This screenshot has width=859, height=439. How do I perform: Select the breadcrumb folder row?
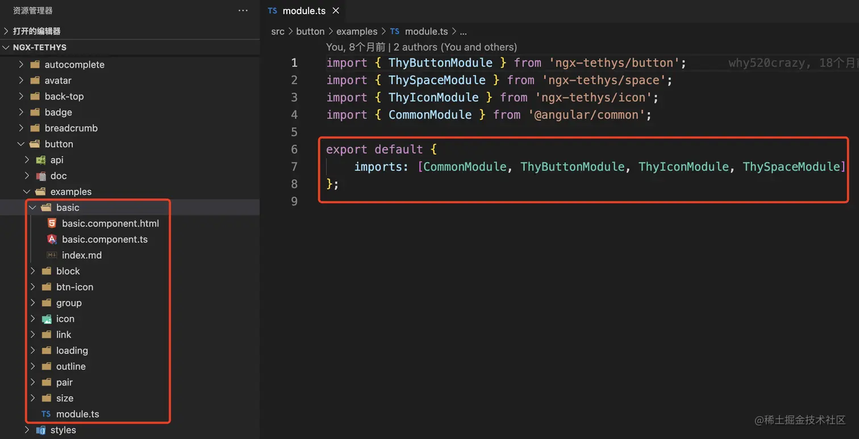(x=130, y=128)
